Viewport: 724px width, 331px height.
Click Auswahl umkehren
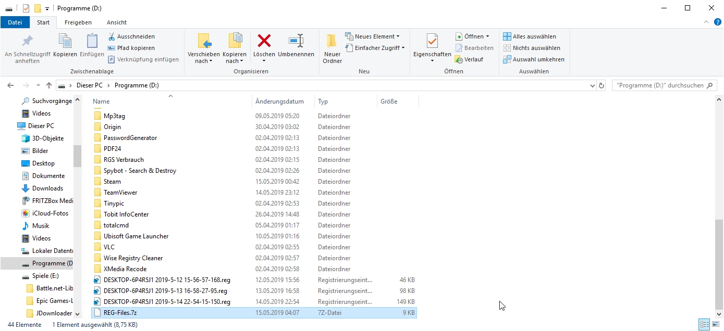click(x=534, y=59)
